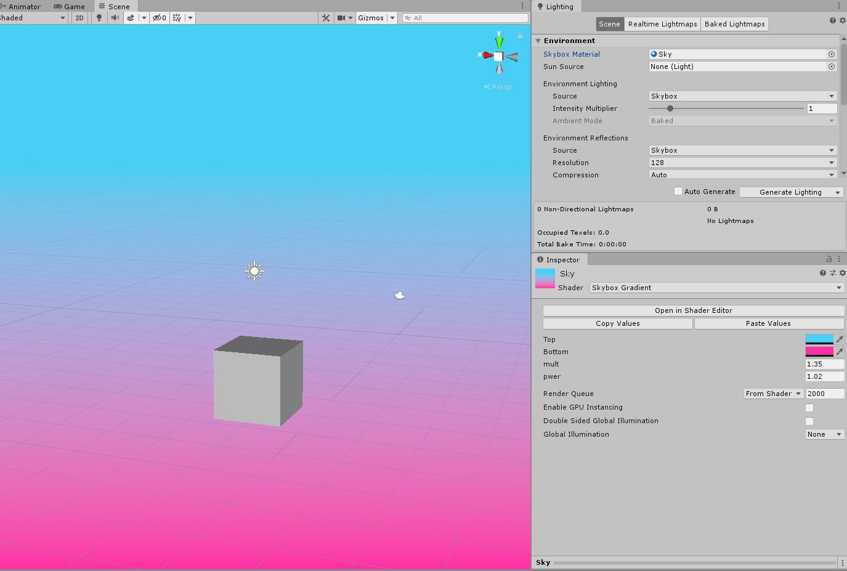Open Realtime Lightmaps tab
847x571 pixels.
click(662, 24)
